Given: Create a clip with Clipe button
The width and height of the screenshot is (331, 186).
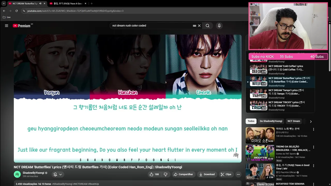Looking at the screenshot, I should click(226, 174).
